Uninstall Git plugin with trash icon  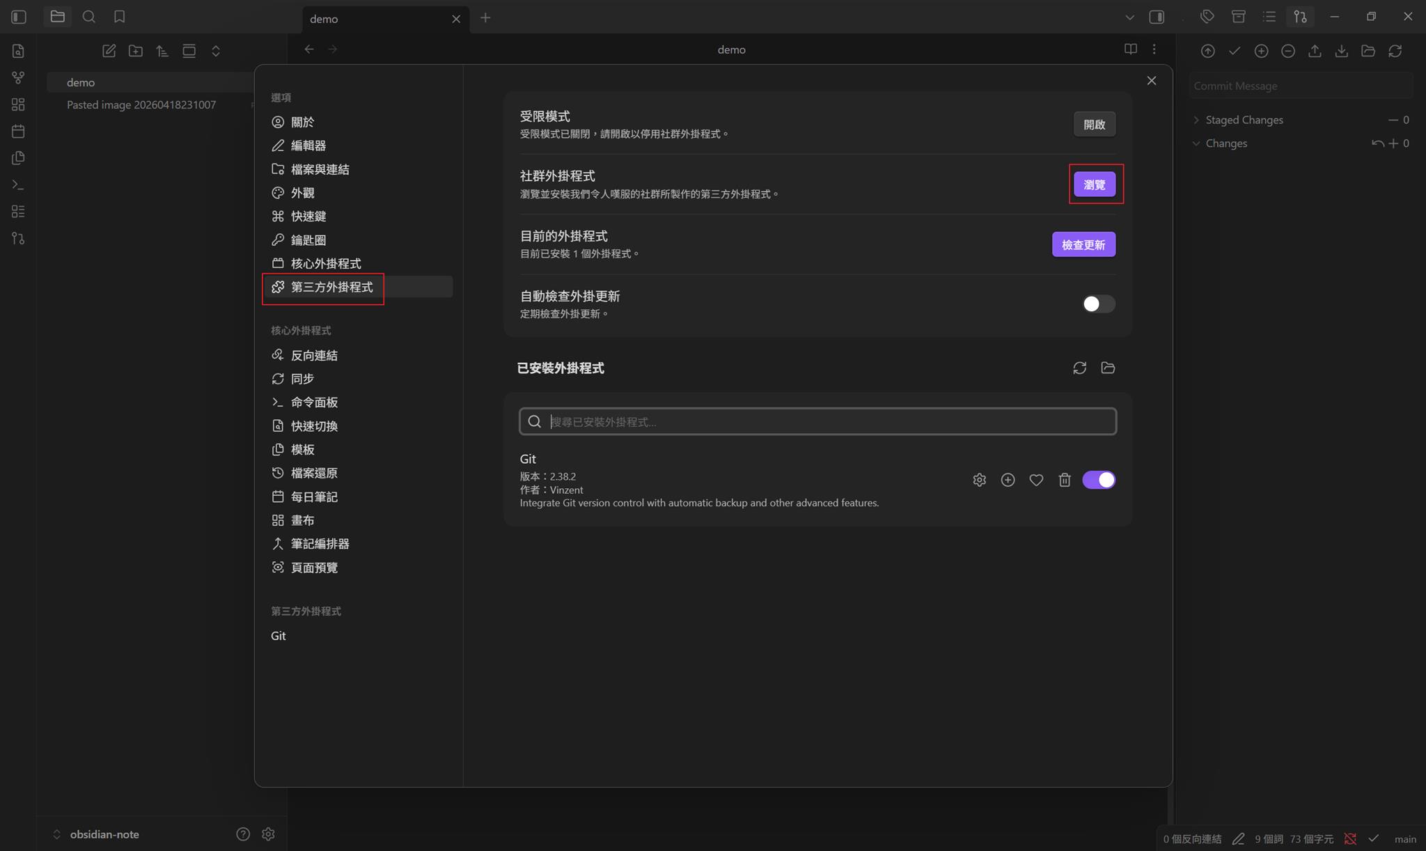(1065, 480)
